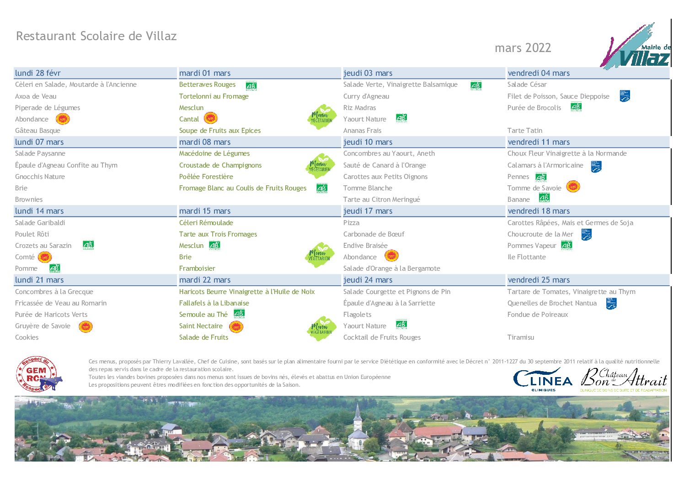Click the AB logo next to Semoule au Thé

click(x=239, y=313)
